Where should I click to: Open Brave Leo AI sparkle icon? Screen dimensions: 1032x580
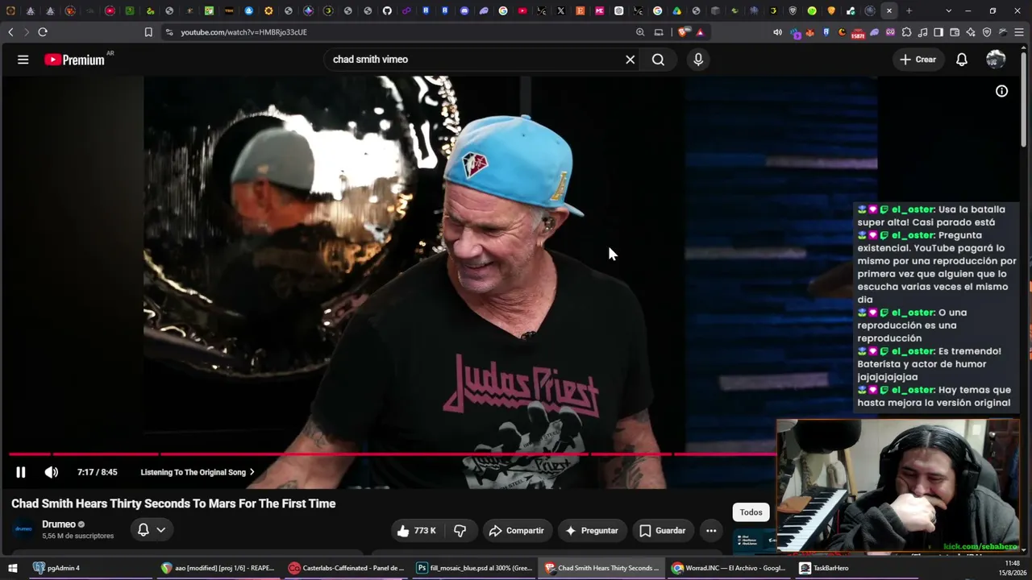click(971, 32)
